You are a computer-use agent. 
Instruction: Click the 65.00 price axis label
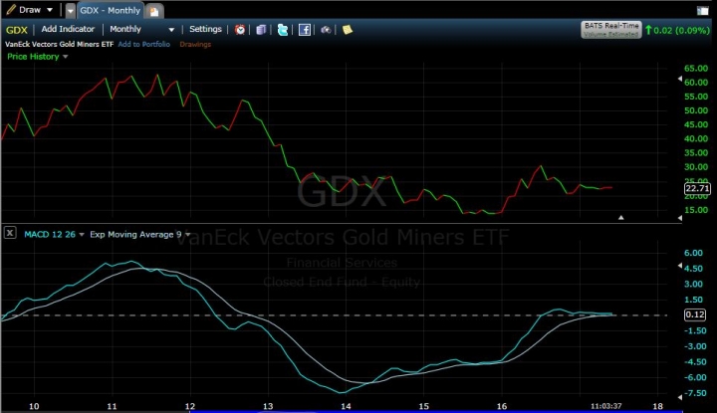696,68
